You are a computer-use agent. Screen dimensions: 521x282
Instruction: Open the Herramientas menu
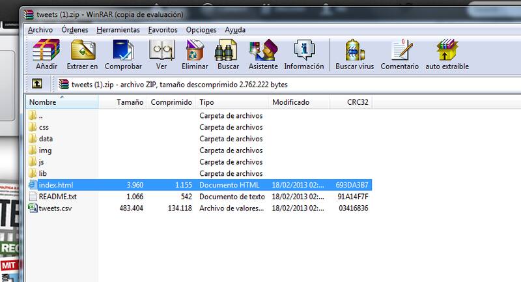point(118,30)
